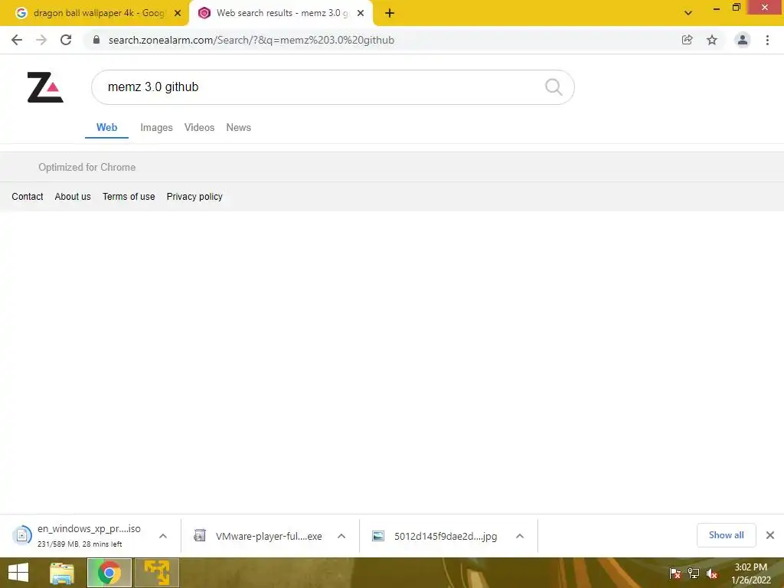Open Chrome's three-dot menu
Image resolution: width=784 pixels, height=588 pixels.
click(x=767, y=40)
